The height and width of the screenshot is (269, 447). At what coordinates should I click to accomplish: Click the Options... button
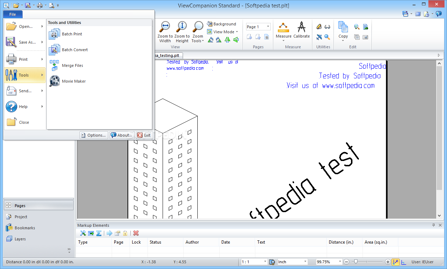[x=94, y=135]
